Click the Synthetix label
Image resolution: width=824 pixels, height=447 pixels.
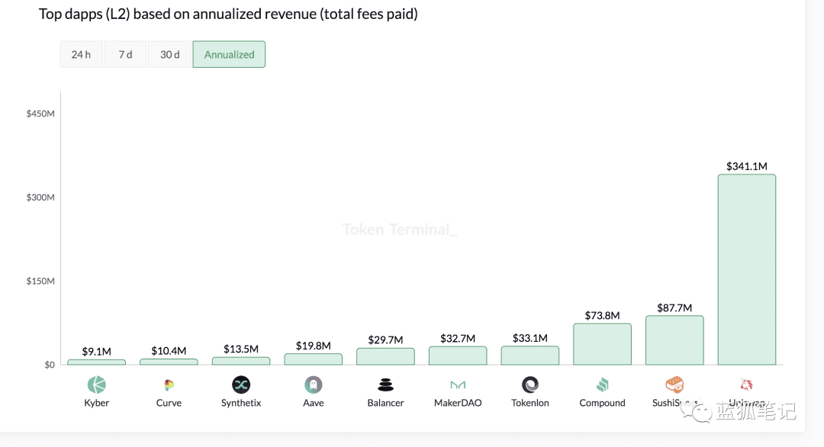pyautogui.click(x=241, y=403)
